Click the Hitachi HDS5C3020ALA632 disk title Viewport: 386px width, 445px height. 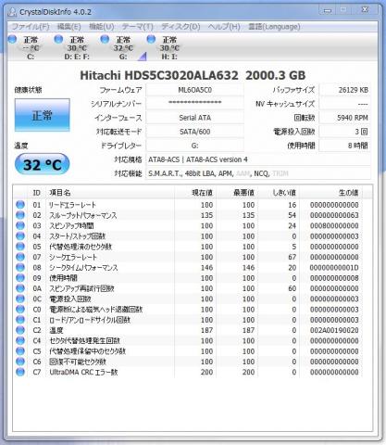tap(193, 75)
